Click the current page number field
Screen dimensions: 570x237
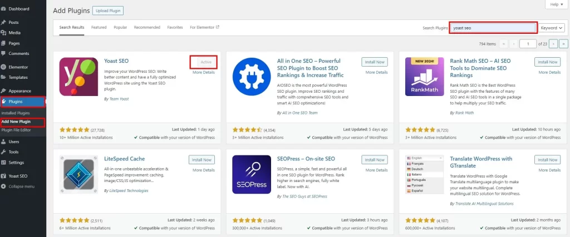tap(528, 44)
